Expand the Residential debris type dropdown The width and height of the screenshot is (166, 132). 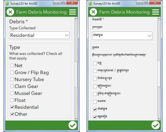[x=39, y=35]
